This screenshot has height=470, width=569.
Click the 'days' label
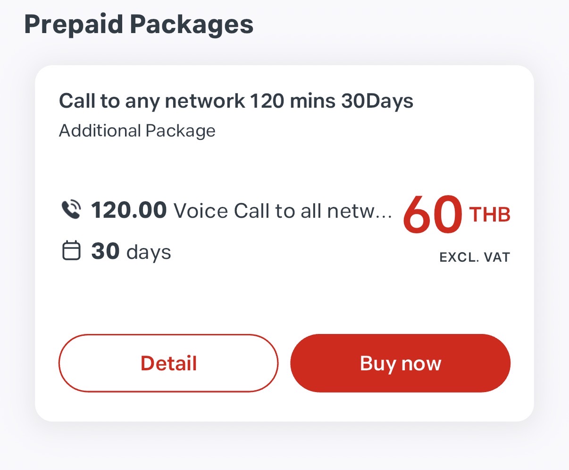click(149, 252)
